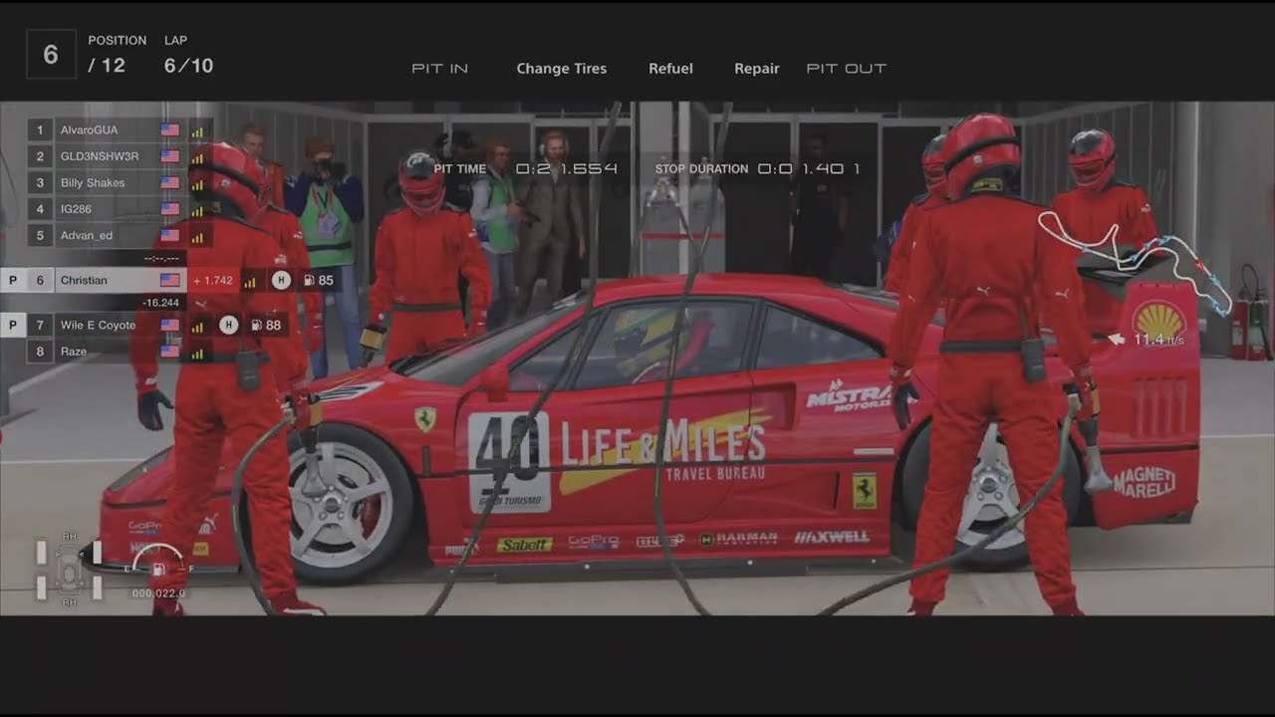The height and width of the screenshot is (717, 1275).
Task: Click the leaderboard row for IG286
Action: tap(120, 209)
